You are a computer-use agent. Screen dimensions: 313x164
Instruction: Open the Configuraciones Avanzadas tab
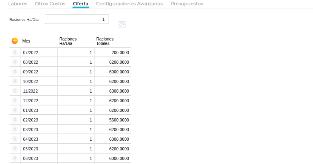(x=129, y=4)
